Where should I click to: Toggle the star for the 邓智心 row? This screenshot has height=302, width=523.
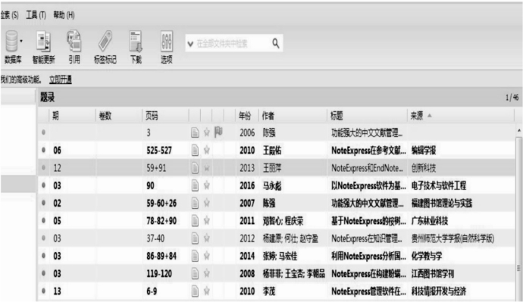click(x=207, y=220)
